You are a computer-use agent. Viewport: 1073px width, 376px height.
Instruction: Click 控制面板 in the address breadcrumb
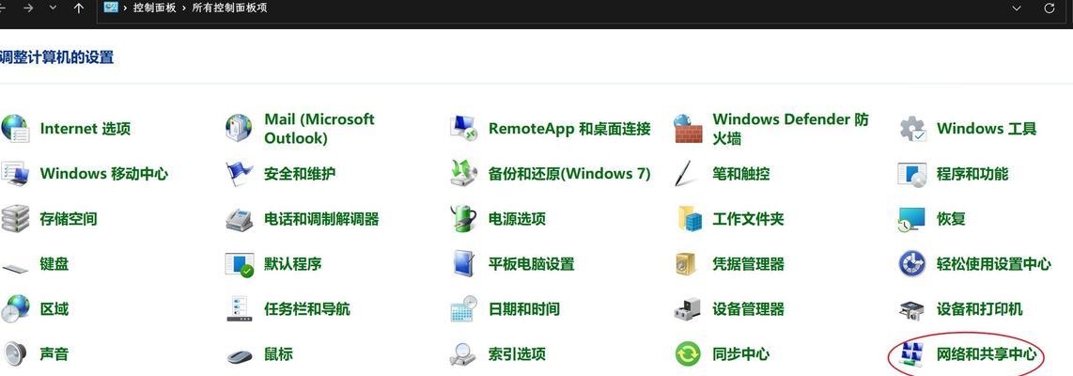(x=155, y=8)
